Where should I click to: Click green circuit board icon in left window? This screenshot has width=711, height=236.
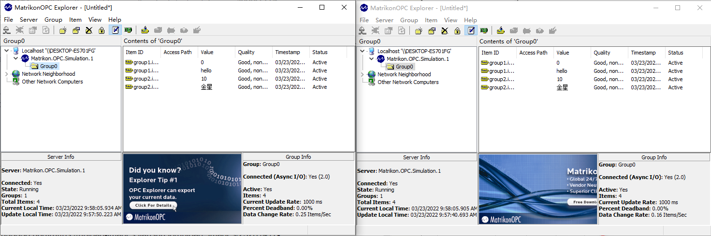pos(128,30)
